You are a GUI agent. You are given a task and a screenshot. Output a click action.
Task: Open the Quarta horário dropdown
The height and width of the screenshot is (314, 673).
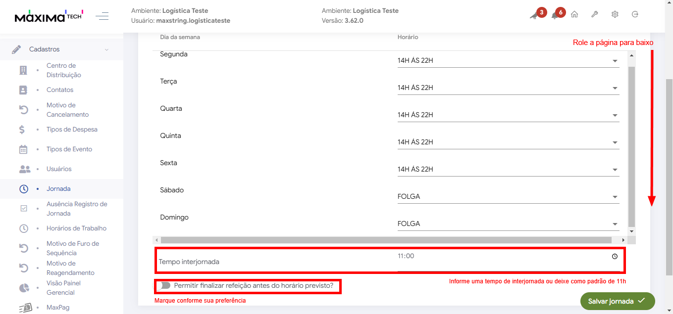(x=508, y=115)
